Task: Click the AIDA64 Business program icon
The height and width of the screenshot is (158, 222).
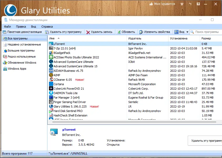Action: [51, 71]
